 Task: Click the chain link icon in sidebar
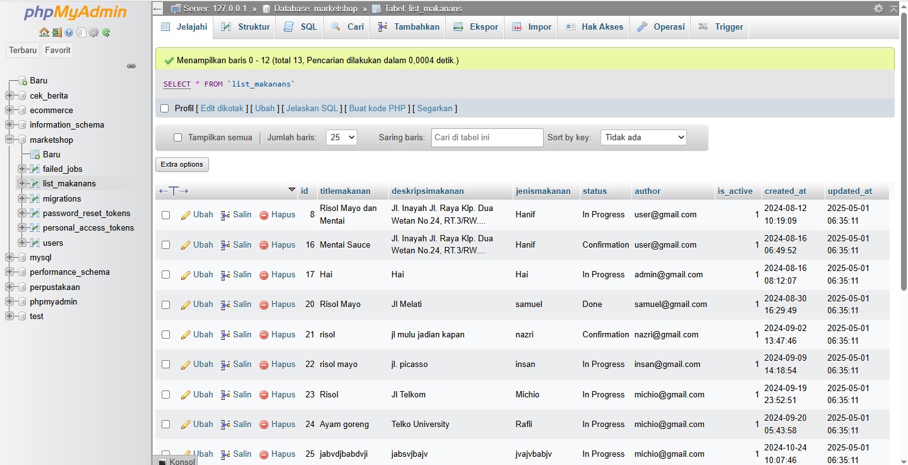(x=131, y=66)
